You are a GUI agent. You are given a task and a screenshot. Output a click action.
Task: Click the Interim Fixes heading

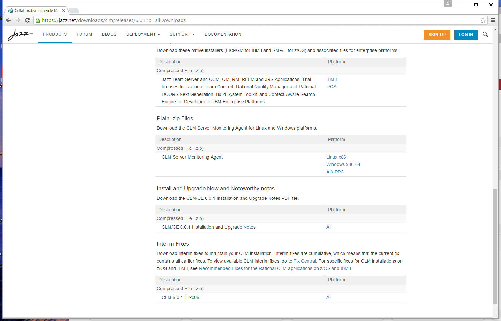click(173, 244)
